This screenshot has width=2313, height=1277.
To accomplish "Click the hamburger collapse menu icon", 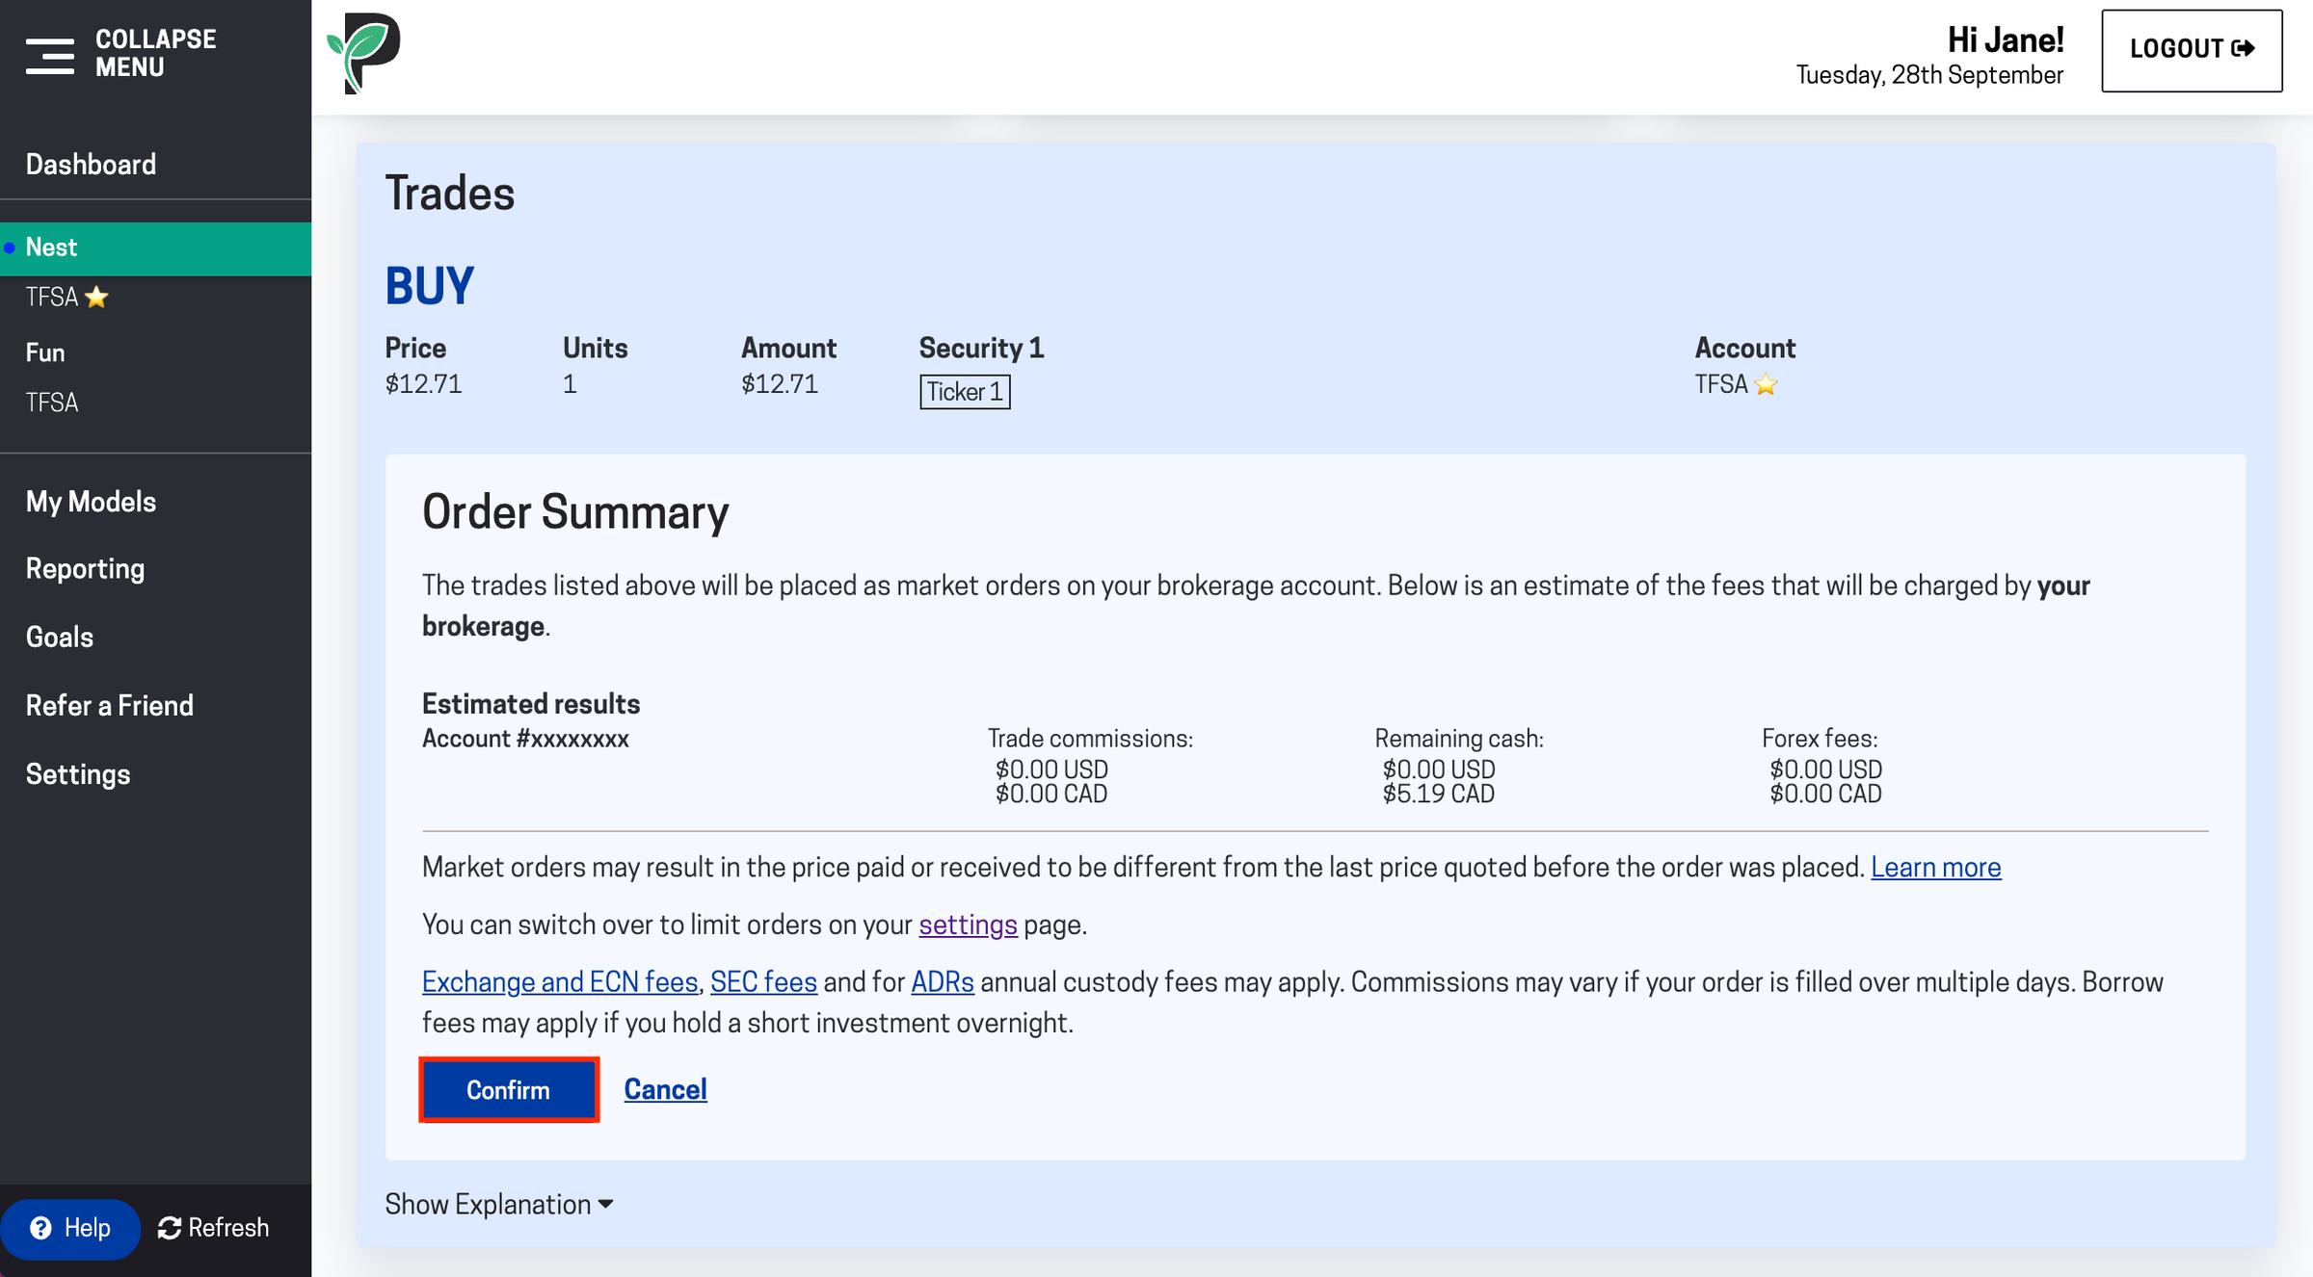I will click(49, 54).
